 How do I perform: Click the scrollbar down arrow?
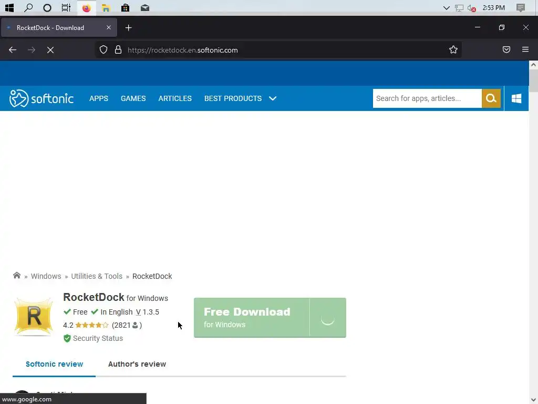[x=533, y=400]
